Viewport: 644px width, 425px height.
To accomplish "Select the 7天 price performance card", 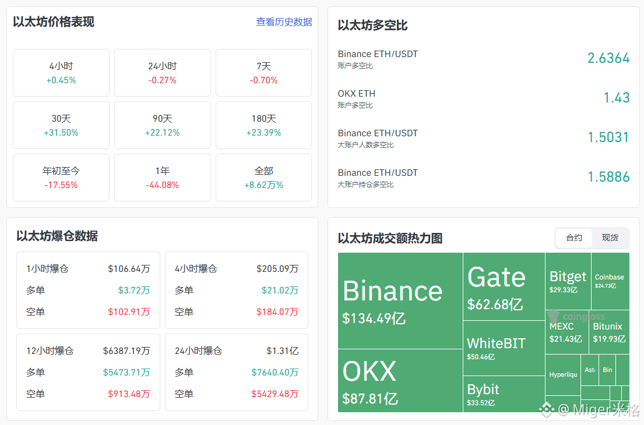I will pos(263,73).
